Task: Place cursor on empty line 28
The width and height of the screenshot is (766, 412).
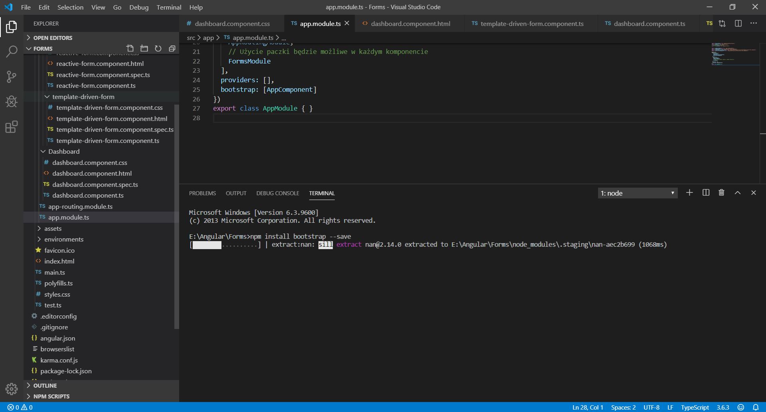Action: [x=462, y=118]
